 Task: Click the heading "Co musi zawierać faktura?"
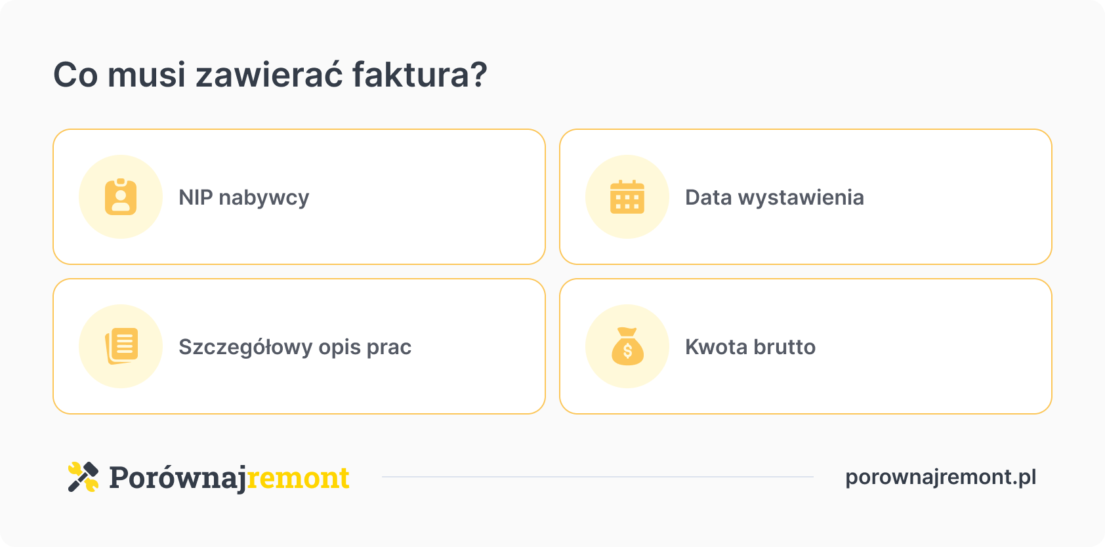coord(270,75)
